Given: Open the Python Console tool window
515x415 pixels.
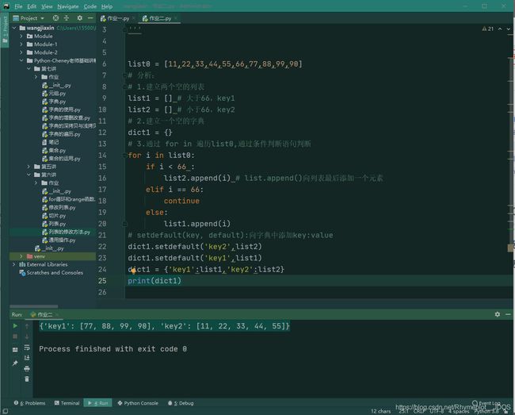Looking at the screenshot, I should click(x=138, y=403).
